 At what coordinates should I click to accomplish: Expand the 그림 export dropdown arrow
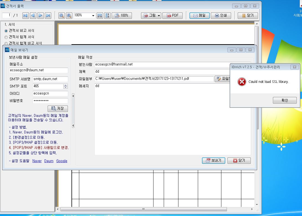coord(159,15)
